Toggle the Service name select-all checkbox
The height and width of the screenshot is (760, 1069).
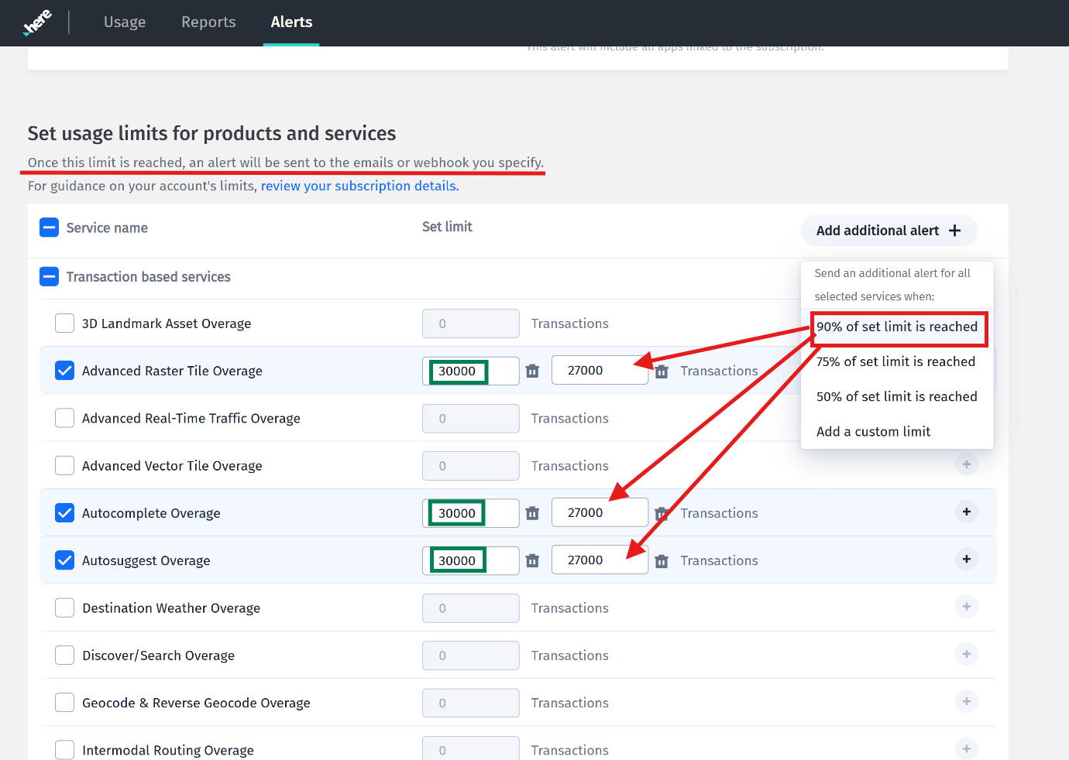(x=49, y=228)
